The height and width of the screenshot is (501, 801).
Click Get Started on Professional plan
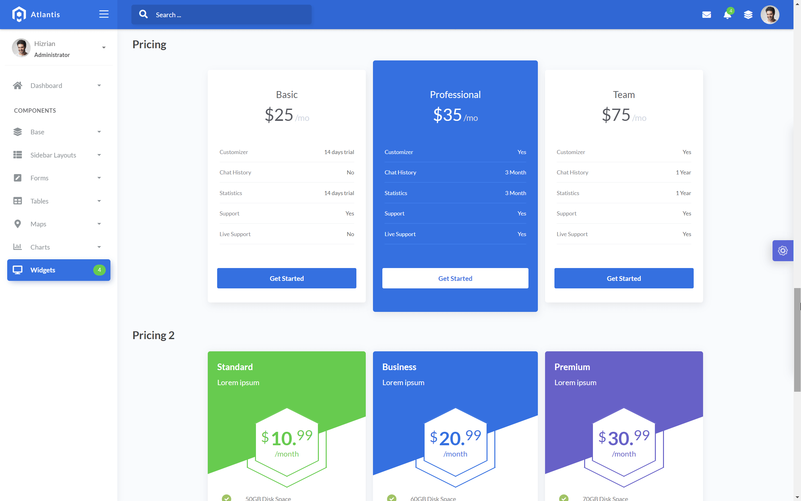(x=455, y=278)
